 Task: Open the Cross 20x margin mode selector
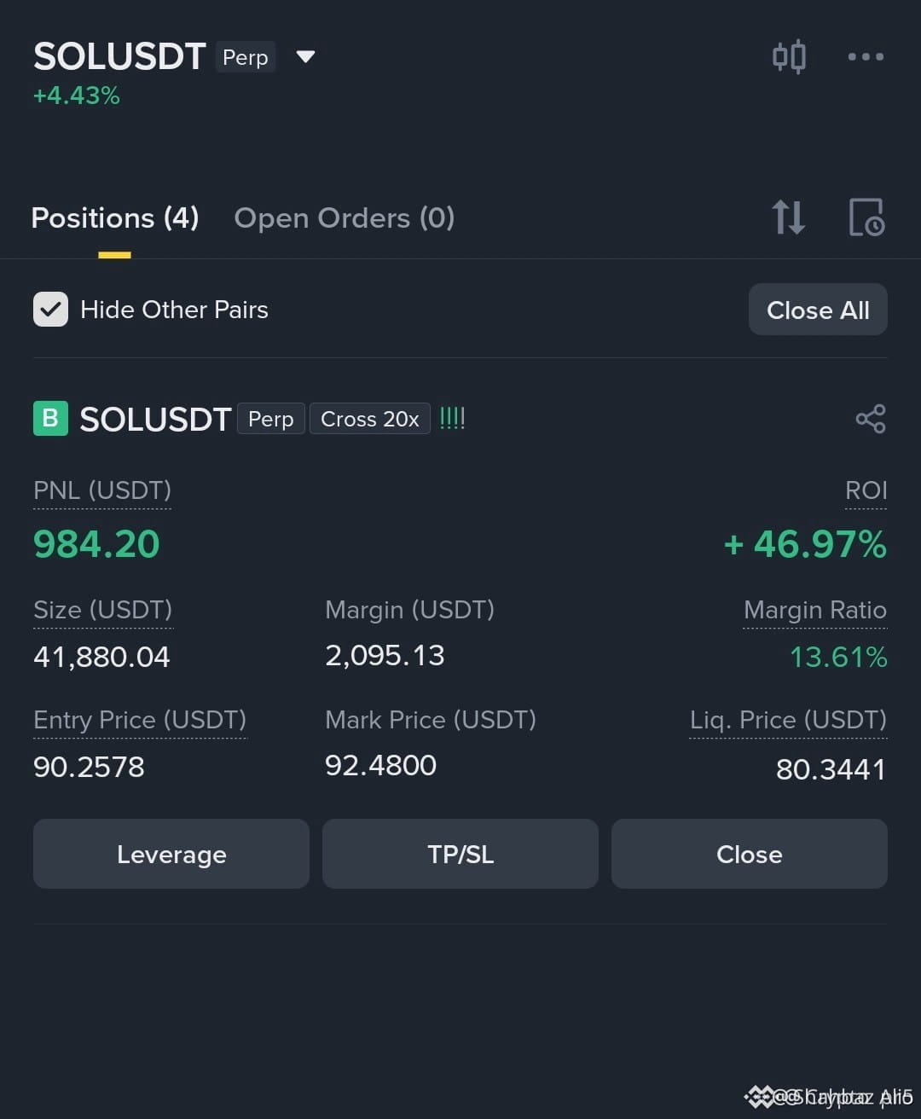[369, 419]
